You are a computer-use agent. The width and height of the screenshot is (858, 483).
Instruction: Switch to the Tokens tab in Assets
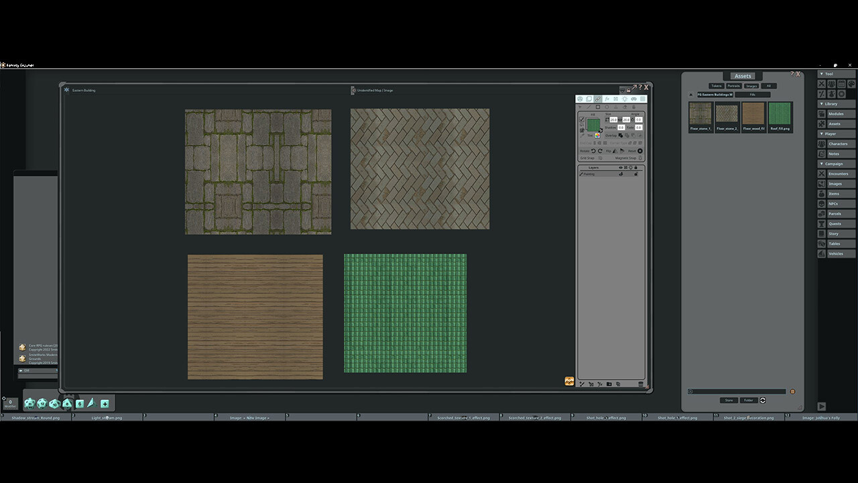717,86
